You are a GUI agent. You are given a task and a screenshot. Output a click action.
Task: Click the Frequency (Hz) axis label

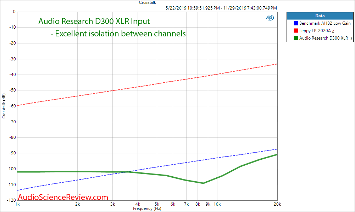point(147,208)
